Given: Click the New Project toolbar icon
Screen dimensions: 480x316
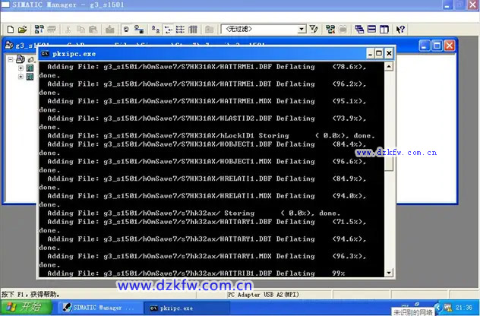Looking at the screenshot, I should [x=8, y=29].
